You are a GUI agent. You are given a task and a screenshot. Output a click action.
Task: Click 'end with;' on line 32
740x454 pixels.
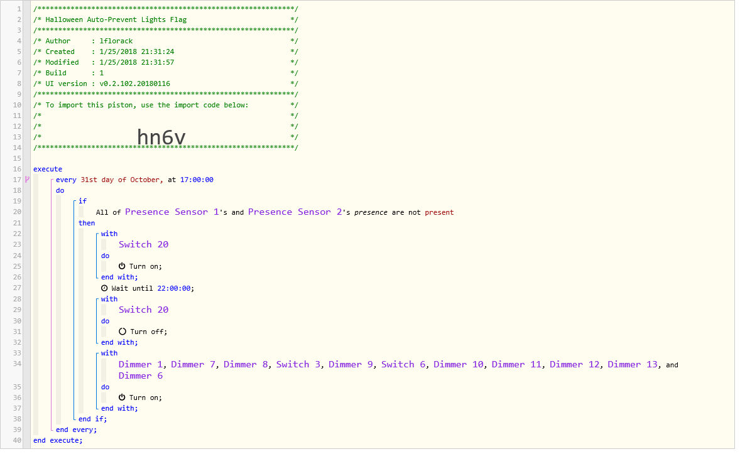coord(119,343)
